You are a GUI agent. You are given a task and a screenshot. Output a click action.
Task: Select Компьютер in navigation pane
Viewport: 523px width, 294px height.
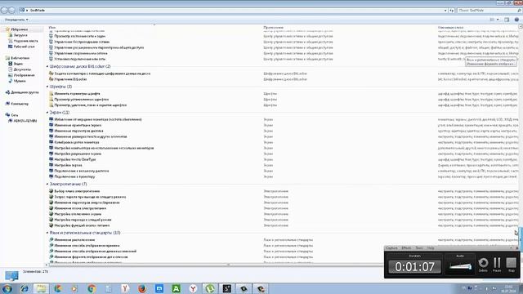(20, 104)
